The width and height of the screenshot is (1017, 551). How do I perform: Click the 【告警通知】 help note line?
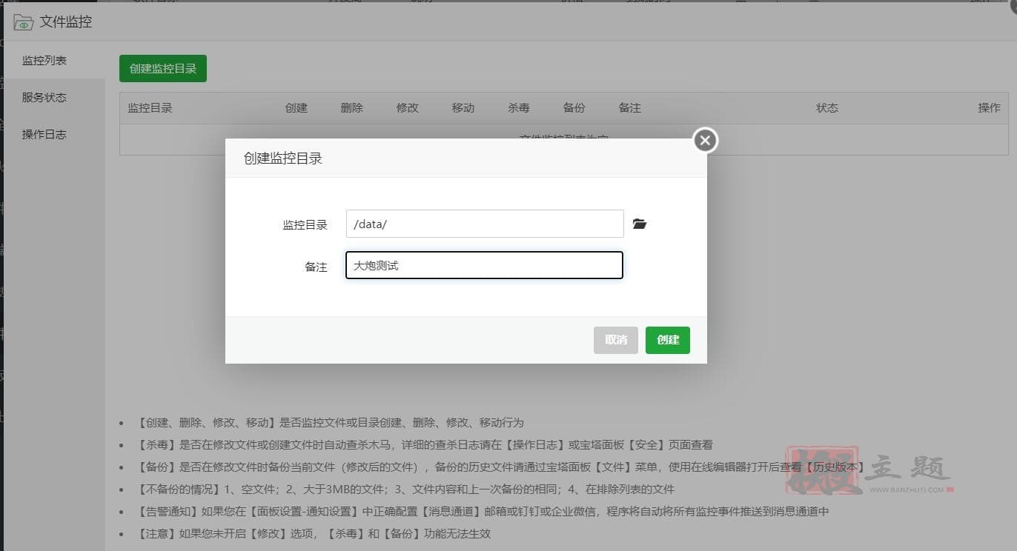pos(483,511)
